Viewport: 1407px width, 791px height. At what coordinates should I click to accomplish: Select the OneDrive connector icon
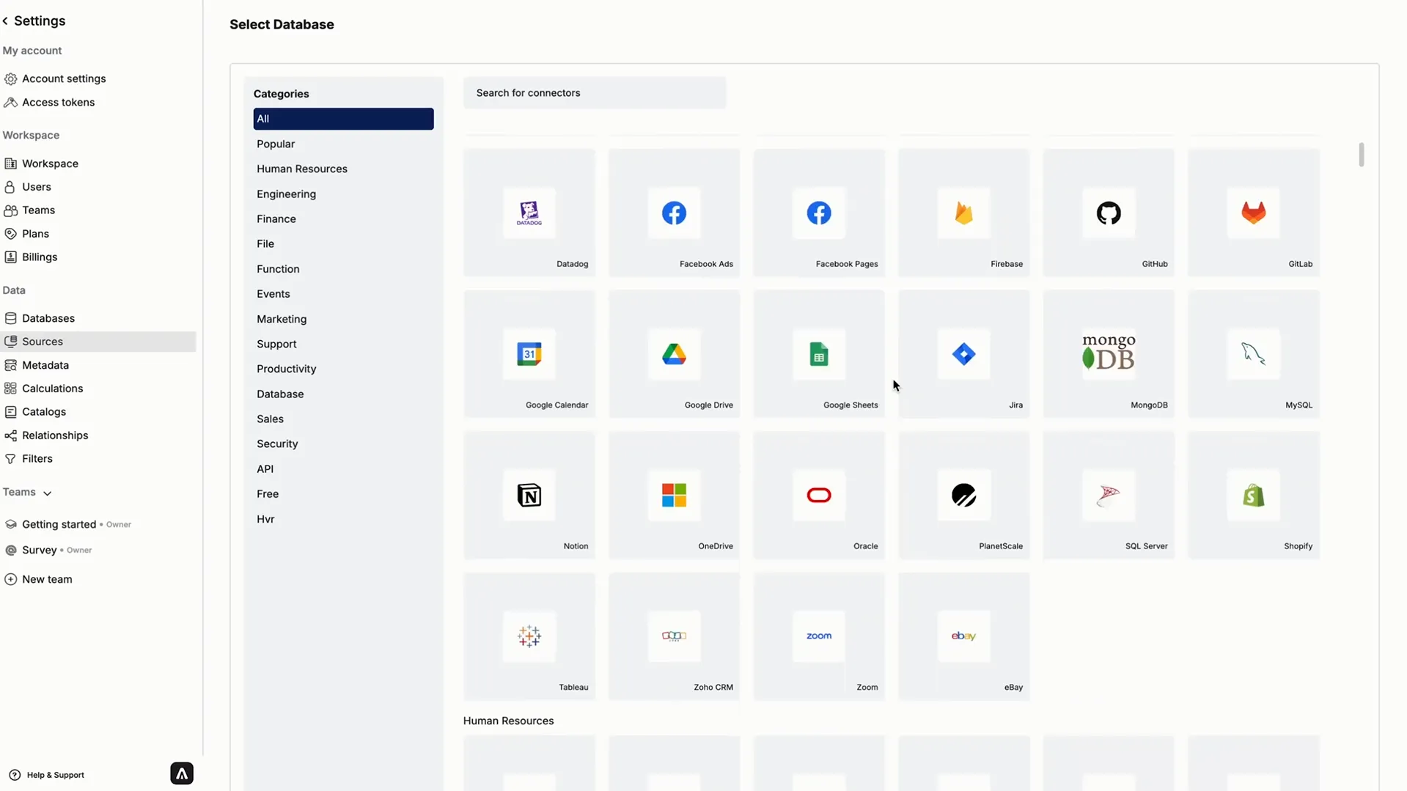(674, 496)
